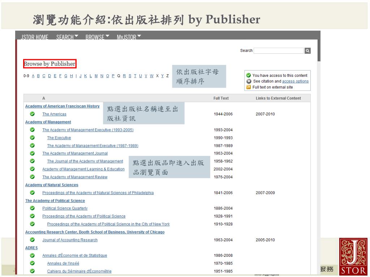Click in the Search text field
The width and height of the screenshot is (370, 277).
pyautogui.click(x=279, y=50)
